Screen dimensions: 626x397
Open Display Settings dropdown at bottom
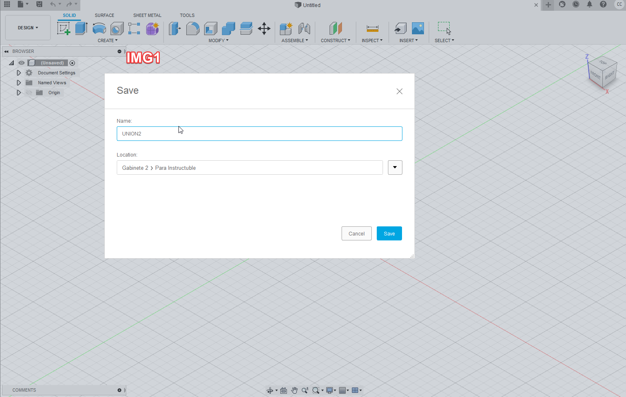coord(331,390)
